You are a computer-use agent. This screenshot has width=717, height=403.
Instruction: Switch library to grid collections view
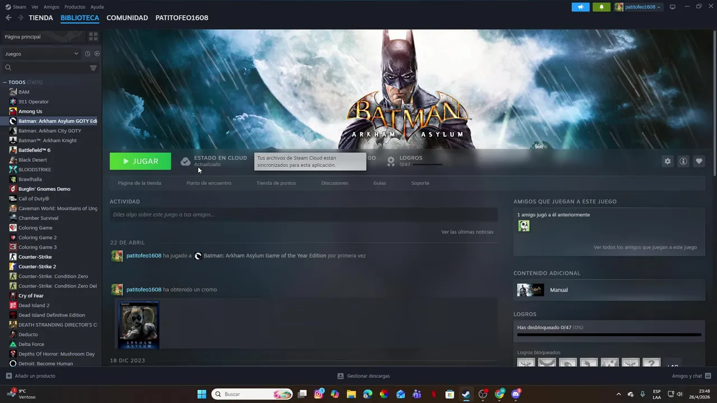point(93,36)
